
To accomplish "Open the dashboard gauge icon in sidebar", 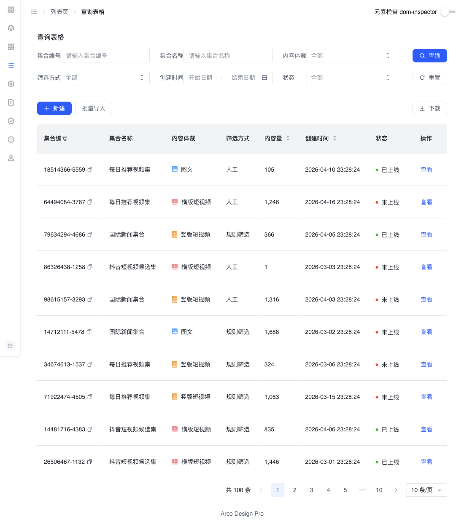I will point(11,28).
